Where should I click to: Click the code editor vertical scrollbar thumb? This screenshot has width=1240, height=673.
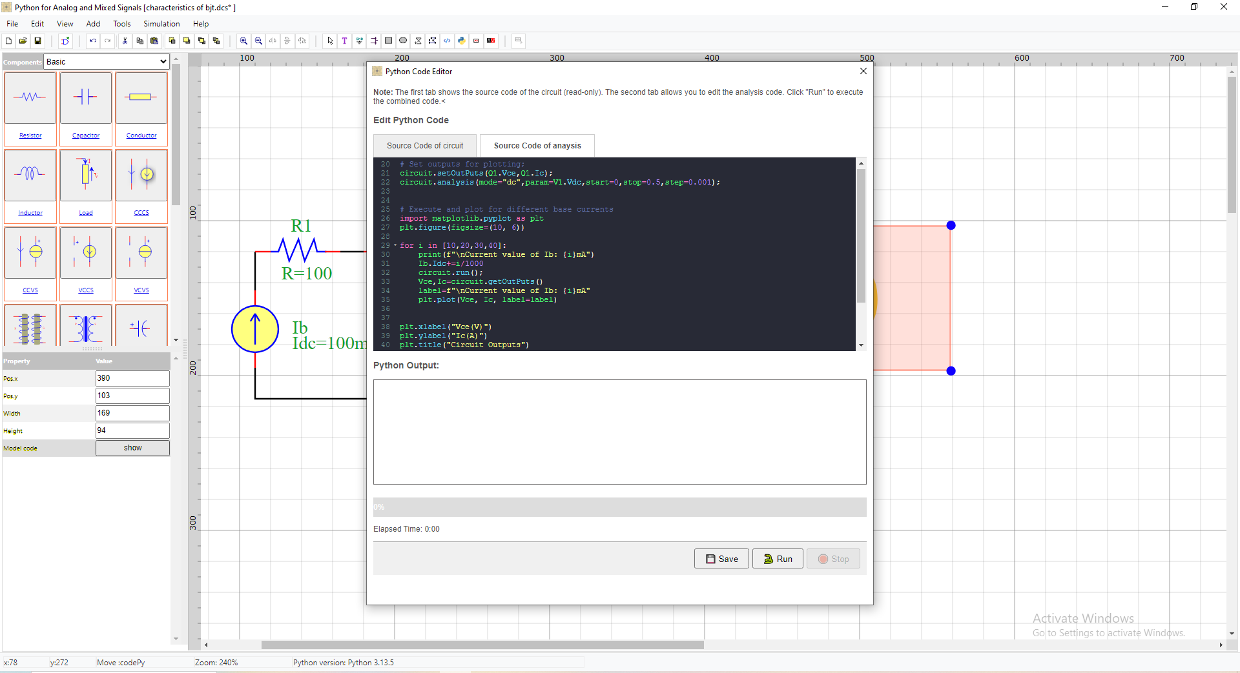pos(861,236)
